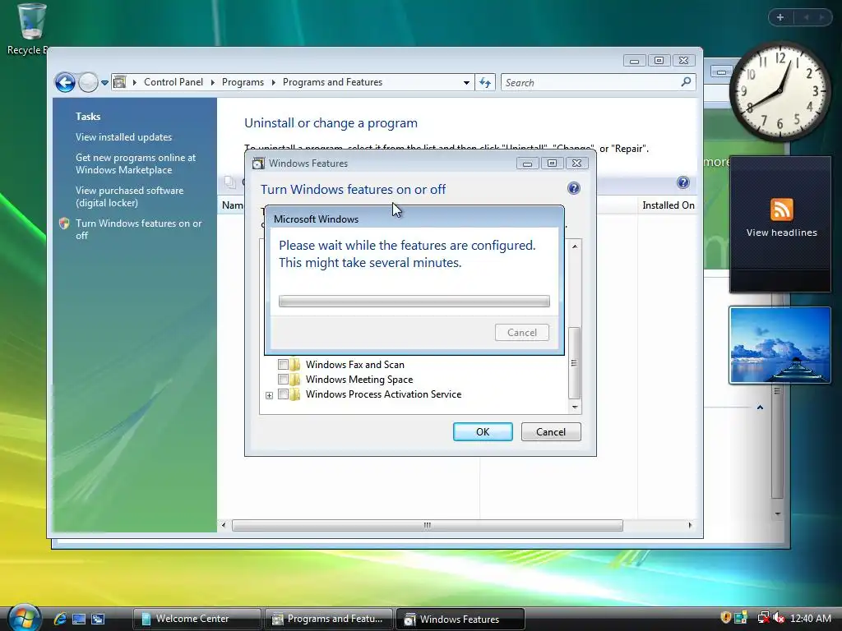
Task: Focus the Search box in Control Panel
Action: 590,83
